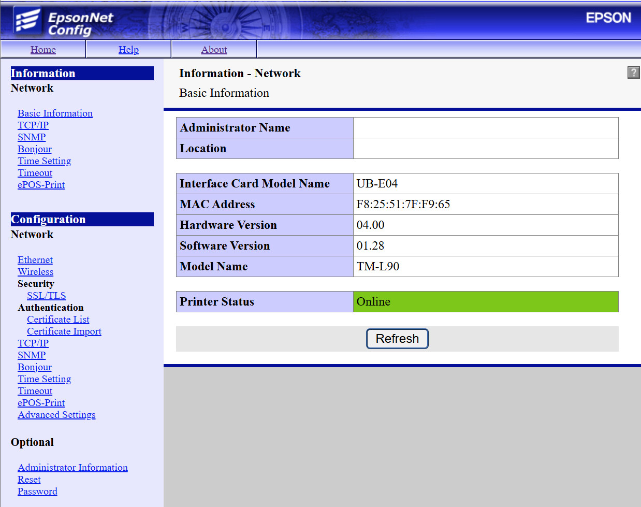Open SSL/TLS security settings
Screen dimensions: 641x507
pos(47,296)
